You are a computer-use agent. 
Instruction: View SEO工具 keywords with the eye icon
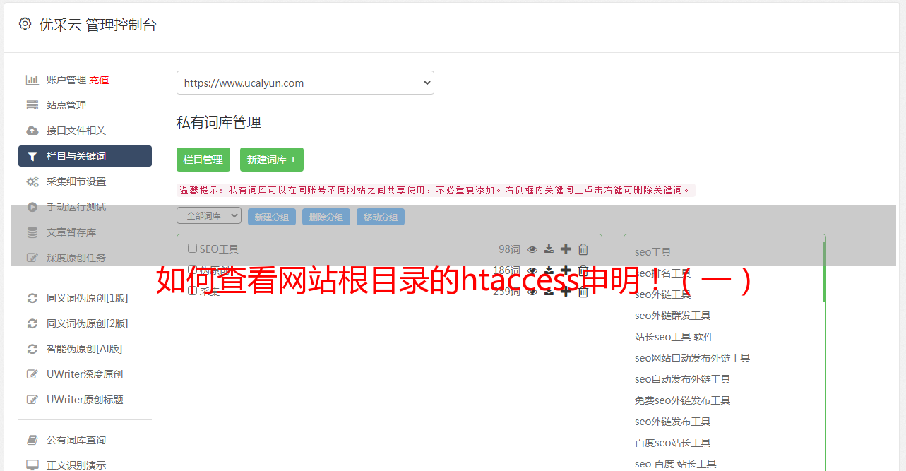532,249
